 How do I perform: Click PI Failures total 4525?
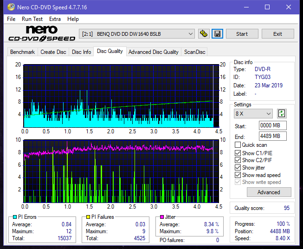tap(140, 238)
